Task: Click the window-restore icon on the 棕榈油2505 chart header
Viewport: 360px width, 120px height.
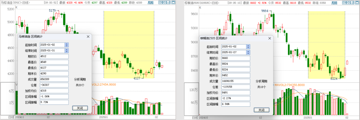Action: click(x=357, y=3)
